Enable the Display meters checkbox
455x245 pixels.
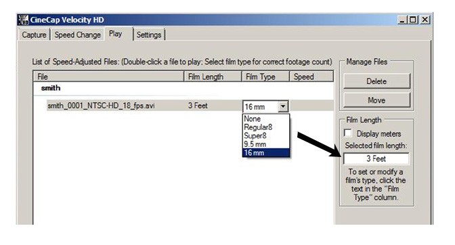click(347, 133)
